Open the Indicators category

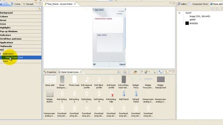pyautogui.click(x=21, y=35)
